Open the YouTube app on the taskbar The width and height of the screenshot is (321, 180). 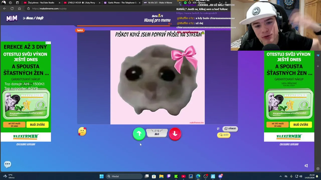tap(183, 176)
